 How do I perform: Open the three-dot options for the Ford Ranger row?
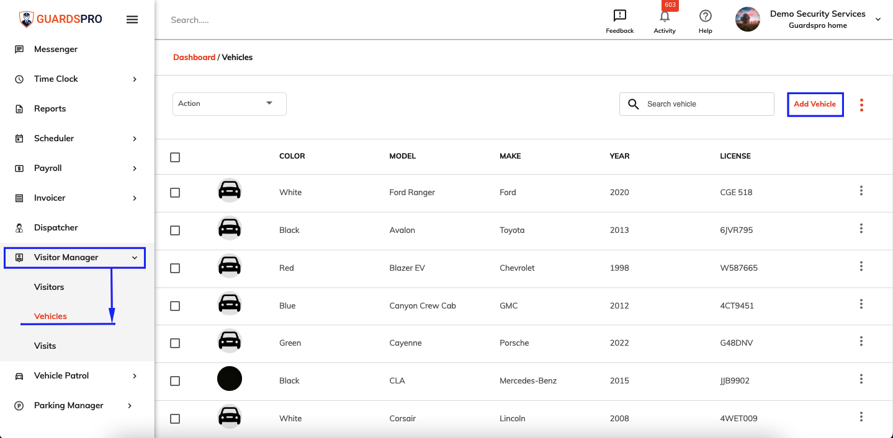click(x=861, y=191)
